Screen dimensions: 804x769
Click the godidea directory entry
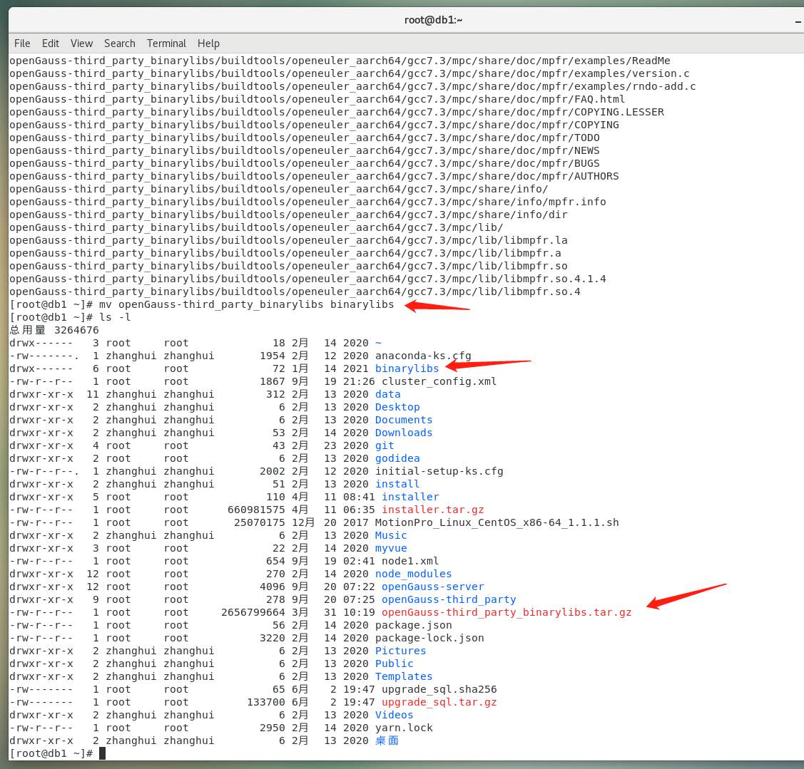point(397,458)
